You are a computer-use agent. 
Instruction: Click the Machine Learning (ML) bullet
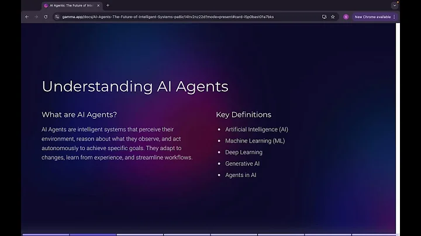point(255,141)
